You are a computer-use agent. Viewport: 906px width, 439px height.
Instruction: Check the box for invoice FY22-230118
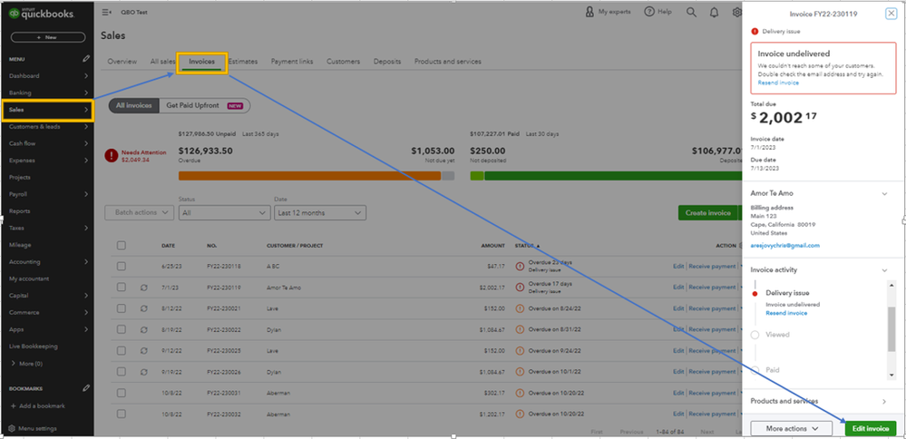click(x=122, y=267)
